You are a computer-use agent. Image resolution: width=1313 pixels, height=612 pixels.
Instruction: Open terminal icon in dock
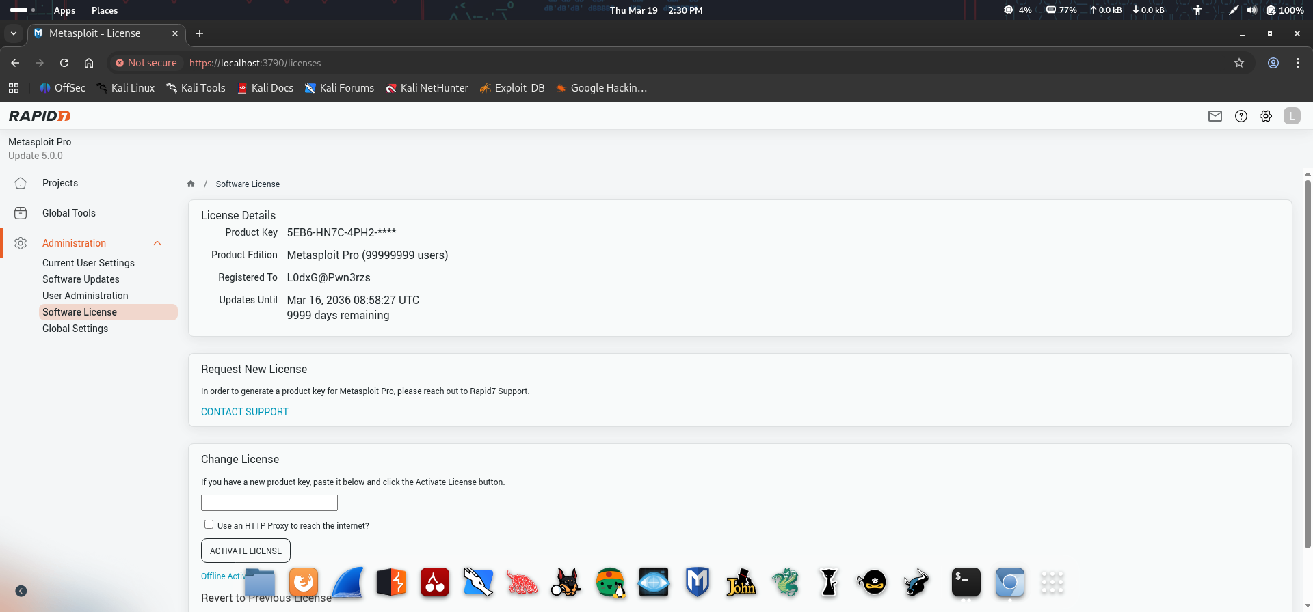point(966,583)
